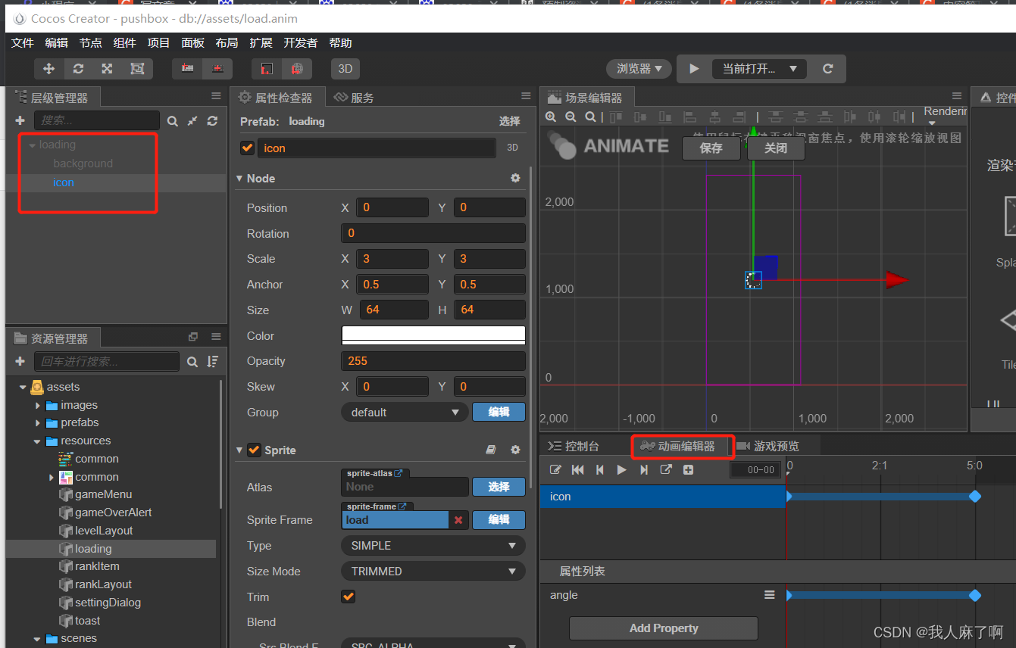The height and width of the screenshot is (648, 1016).
Task: Open the 开发者 menu
Action: pos(301,43)
